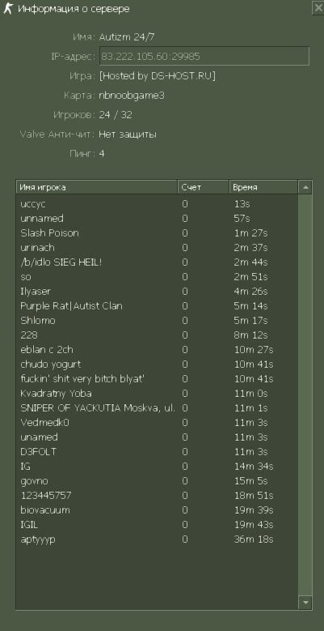
Task: Click the IP address field
Action: [204, 56]
